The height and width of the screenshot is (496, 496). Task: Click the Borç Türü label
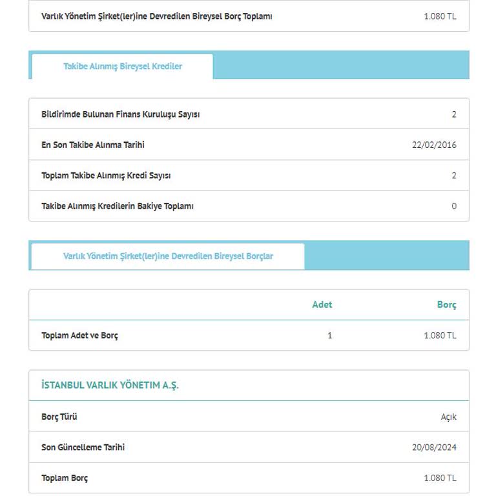click(x=59, y=417)
